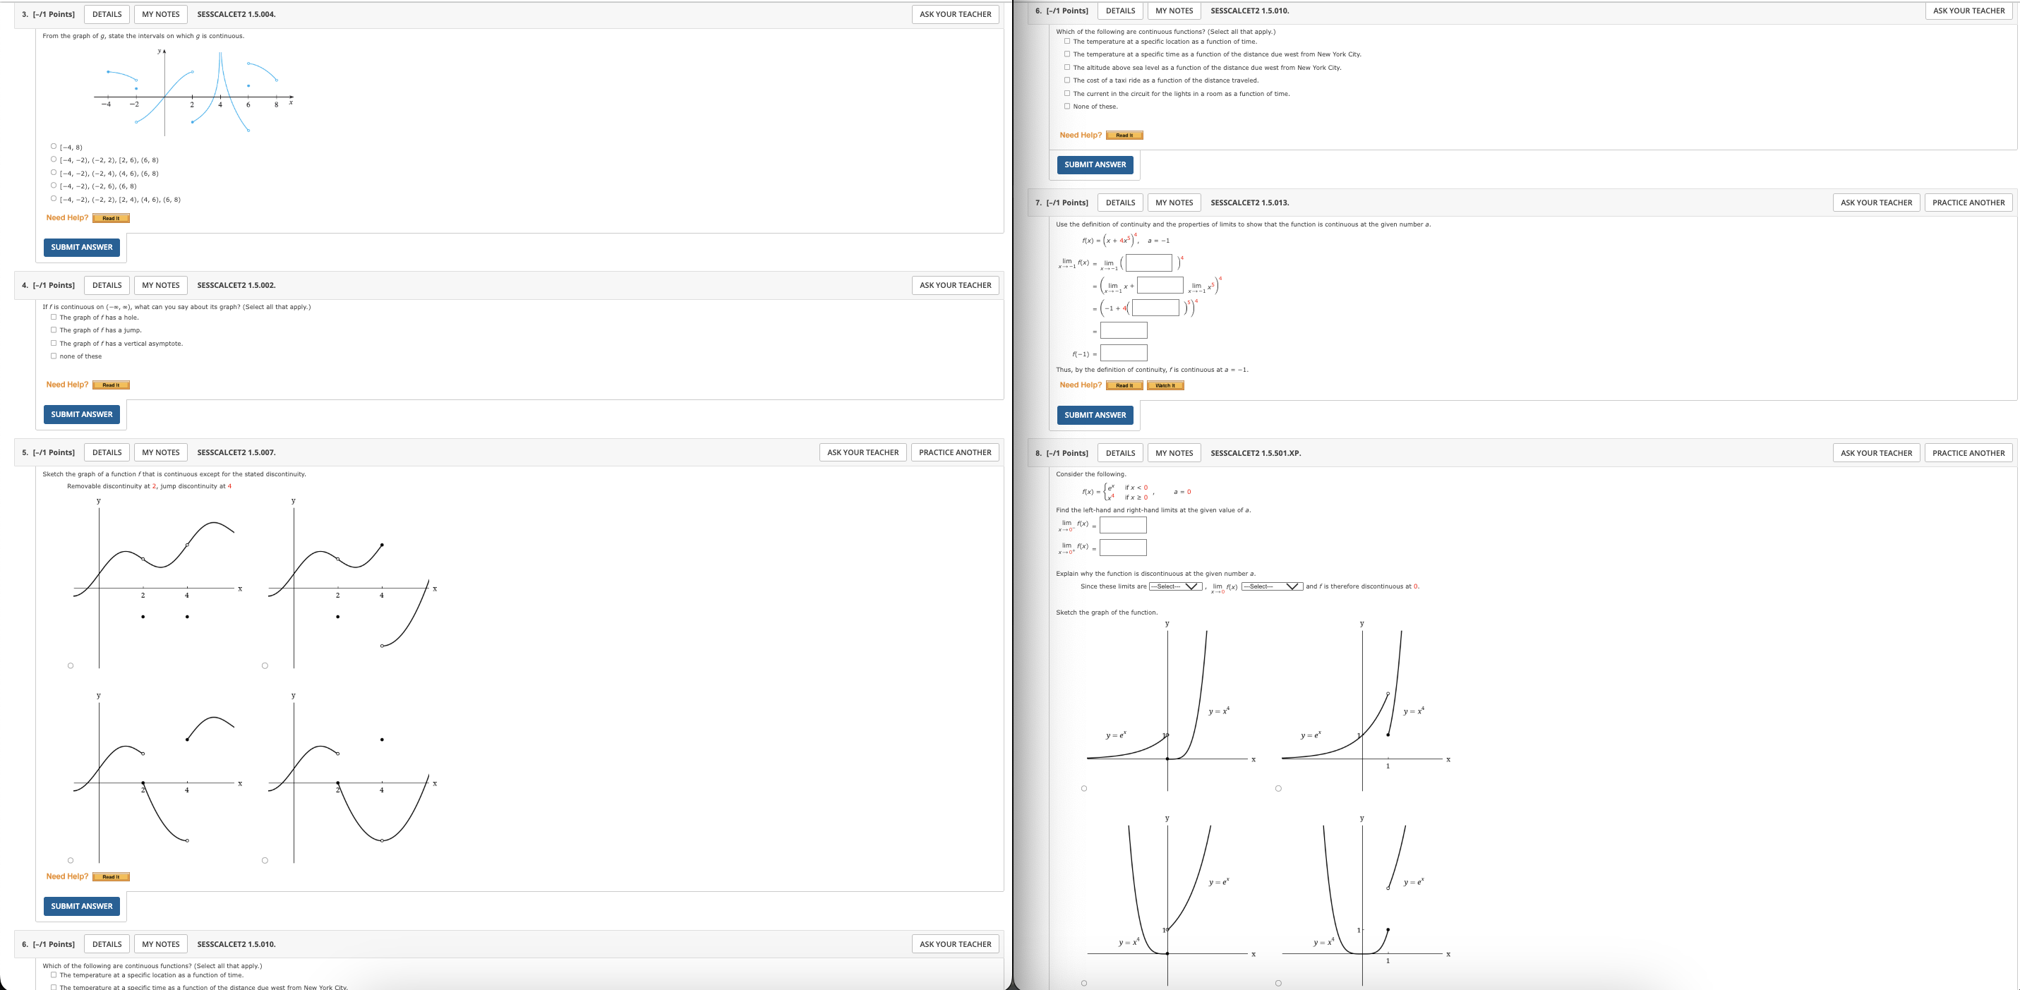Open first Select dropdown after 'limits are'
The height and width of the screenshot is (990, 2020).
tap(1174, 586)
